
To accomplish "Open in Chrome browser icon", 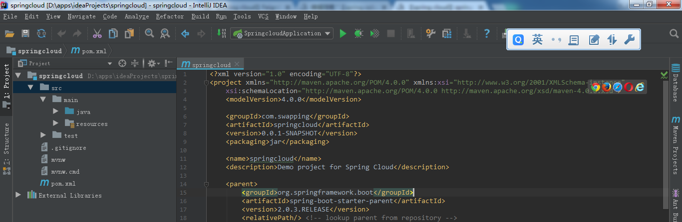I will pyautogui.click(x=596, y=87).
